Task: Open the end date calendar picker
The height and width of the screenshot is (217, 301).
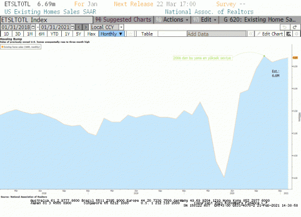Action: coord(72,27)
